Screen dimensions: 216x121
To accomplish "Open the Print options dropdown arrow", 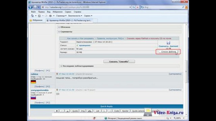I will click(x=54, y=16).
